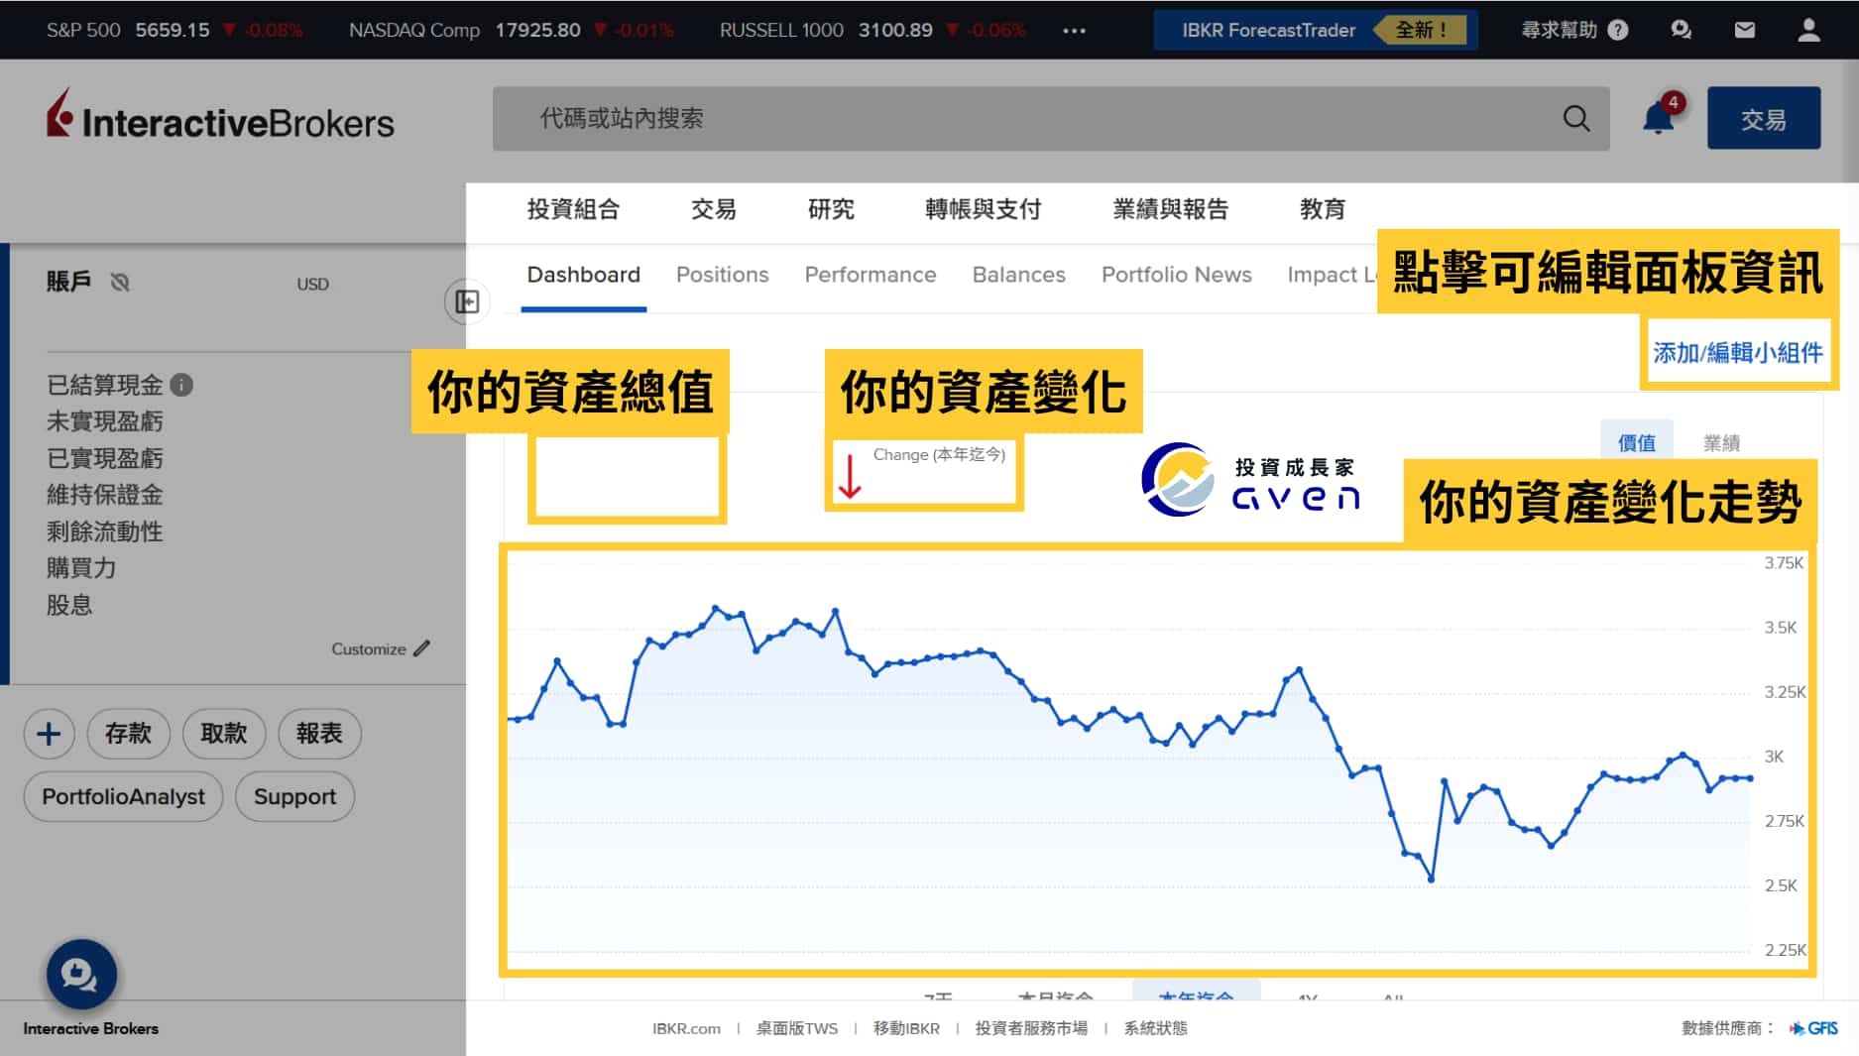Switch to the Positions tab
This screenshot has height=1056, width=1859.
722,275
